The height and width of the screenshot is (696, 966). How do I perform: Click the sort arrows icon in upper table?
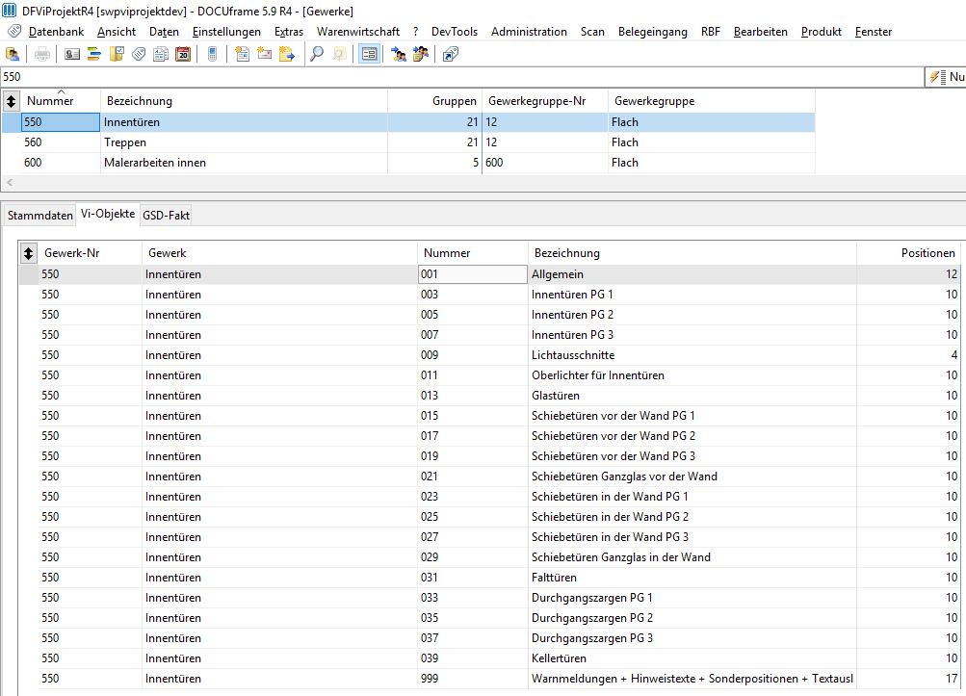point(12,100)
